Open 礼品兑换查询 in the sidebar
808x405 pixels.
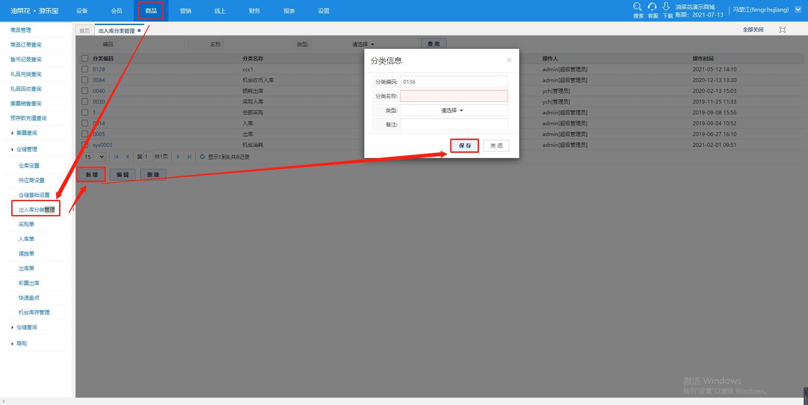(26, 74)
